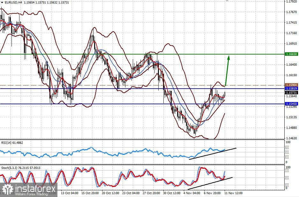Click the InstaForex logo watermark

(x=29, y=190)
